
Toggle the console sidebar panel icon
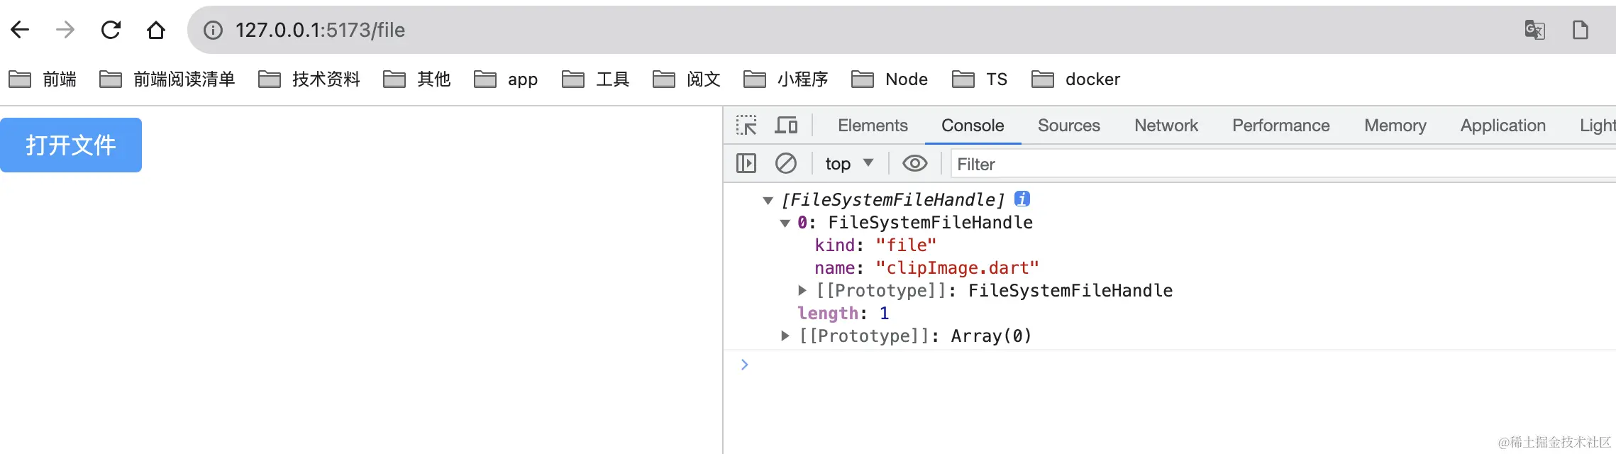(x=746, y=164)
